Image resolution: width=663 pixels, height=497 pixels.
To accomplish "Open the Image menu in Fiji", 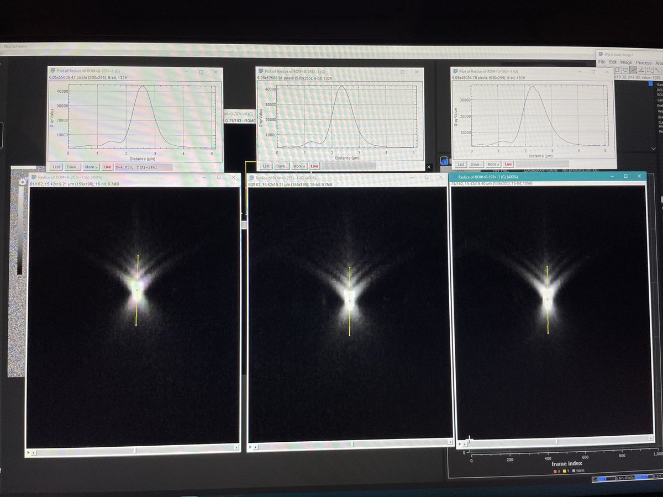I will tap(626, 62).
